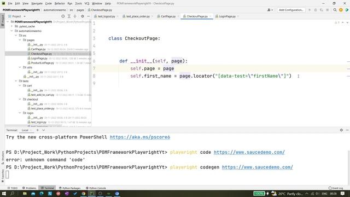
Task: Add a new terminal session tab
Action: [x=38, y=130]
